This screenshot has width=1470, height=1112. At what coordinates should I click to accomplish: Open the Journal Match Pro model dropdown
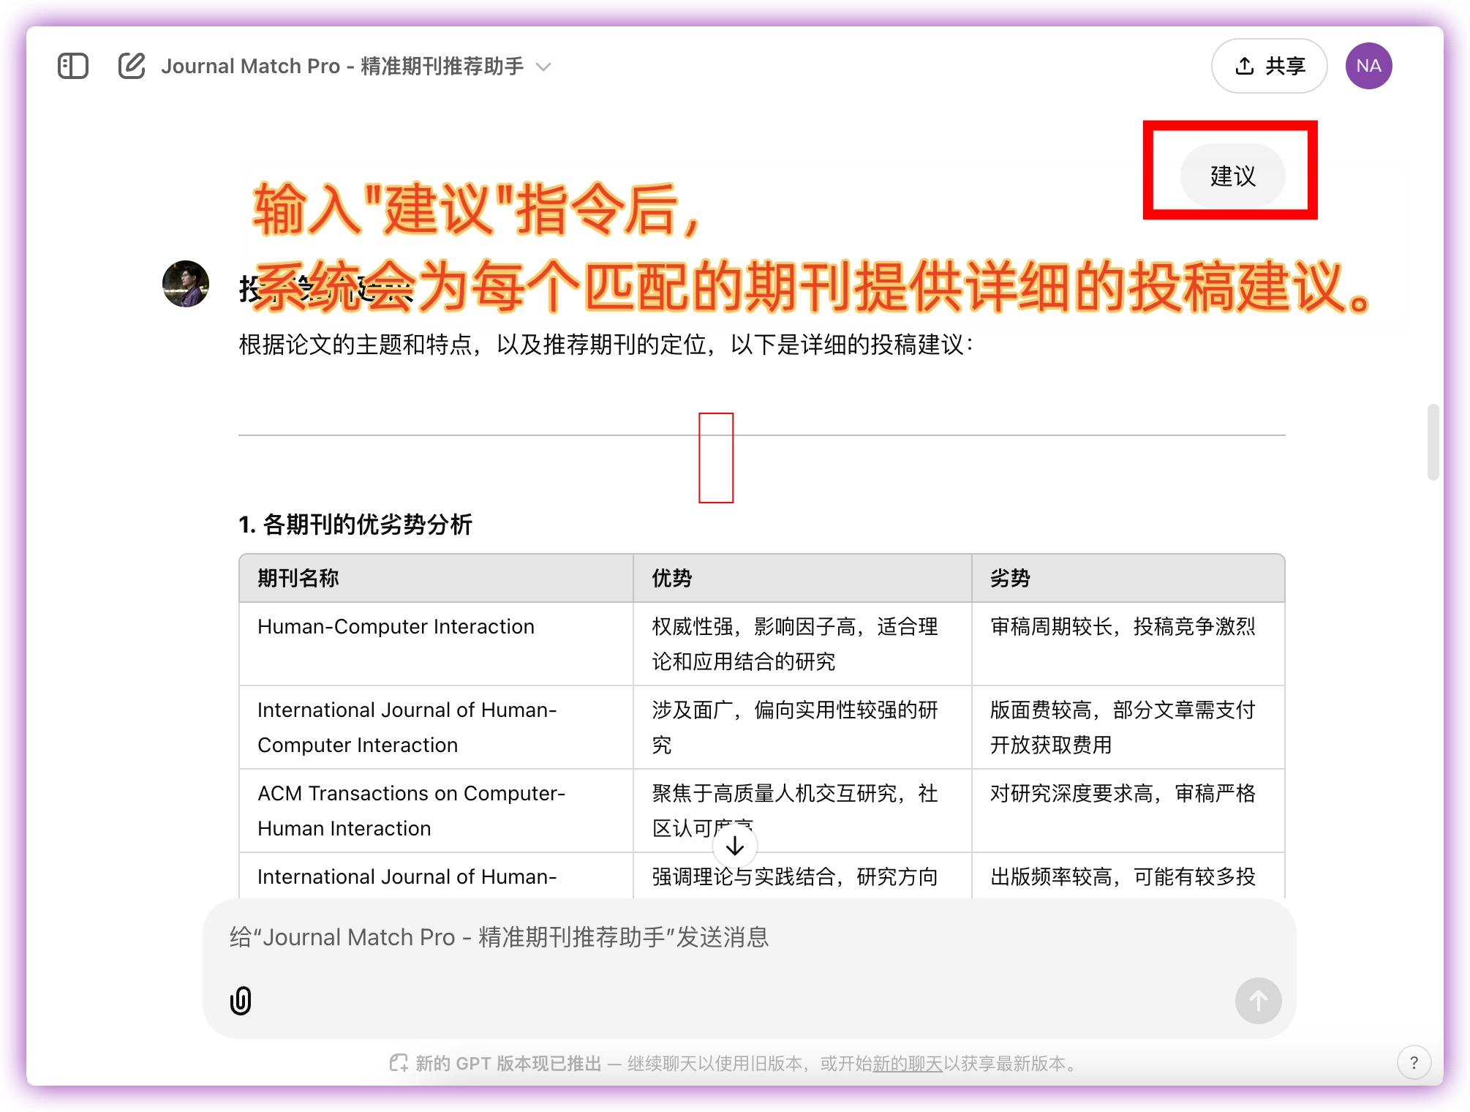pos(356,66)
